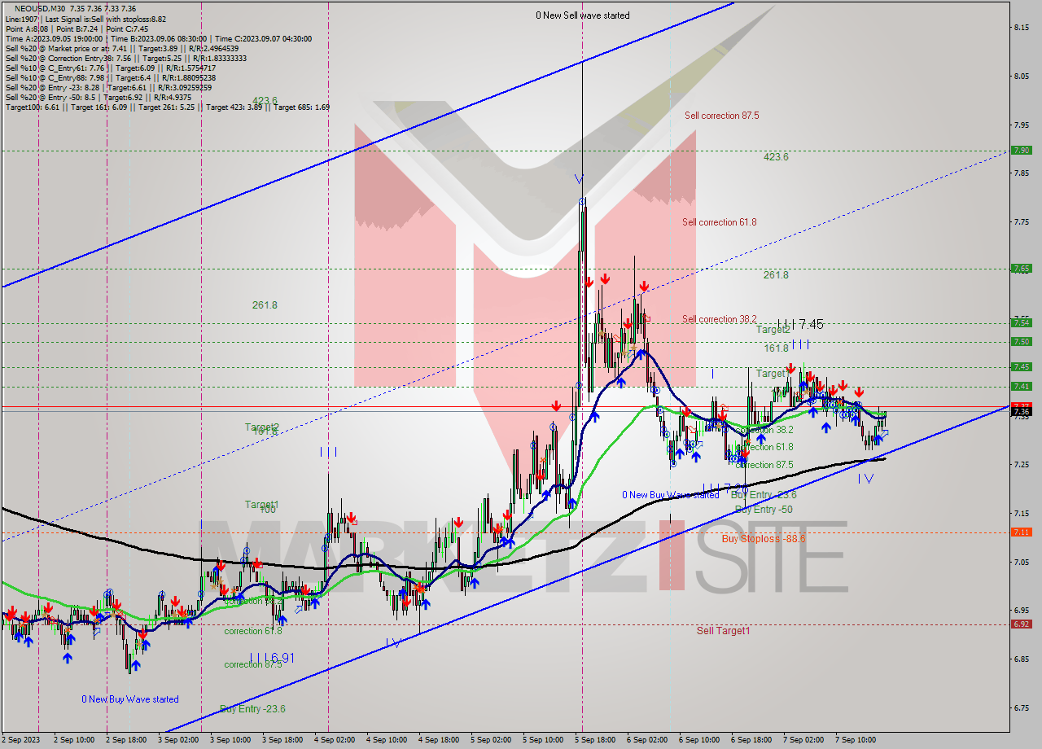Click the green 7.65 price level tag

tap(1021, 269)
